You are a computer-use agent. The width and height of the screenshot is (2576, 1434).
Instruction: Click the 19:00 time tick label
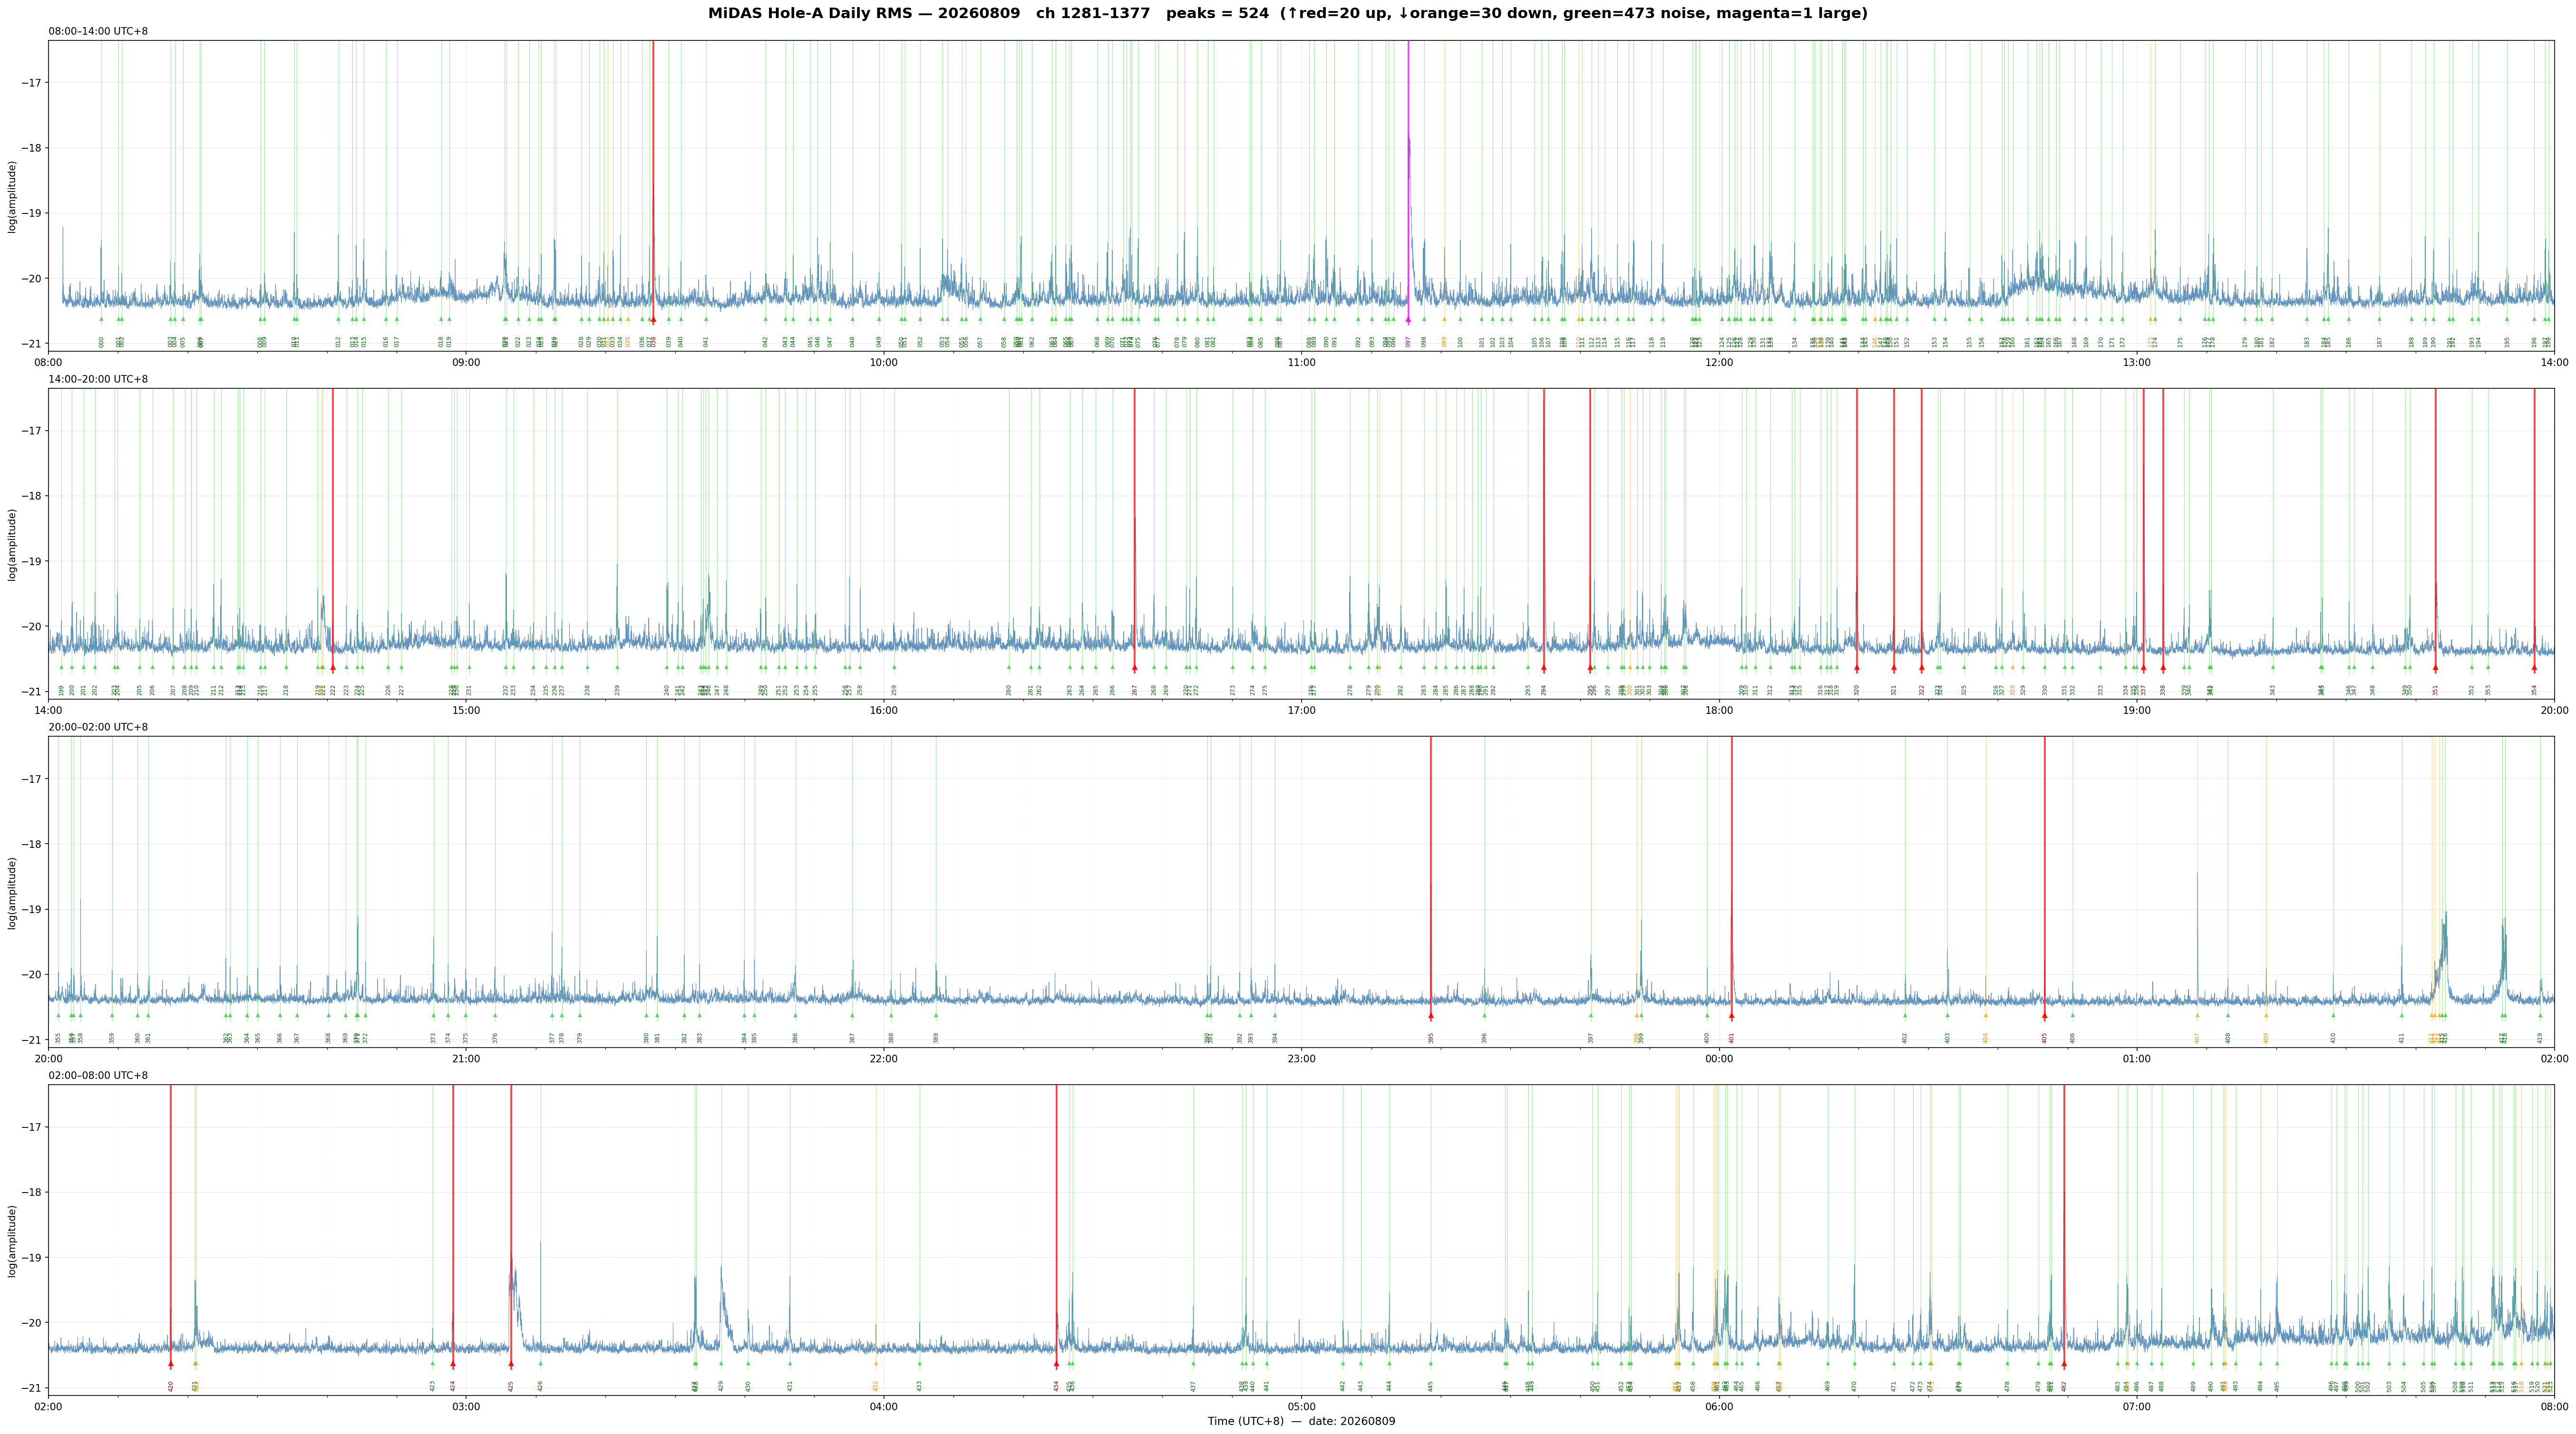(x=2136, y=710)
